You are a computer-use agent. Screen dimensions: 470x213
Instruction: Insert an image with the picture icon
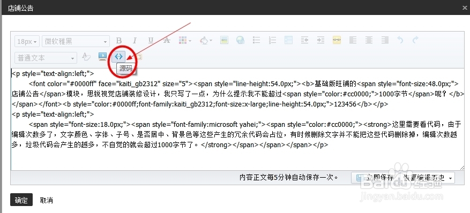pos(224,40)
